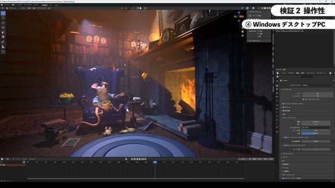Open the レンダー menu
This screenshot has height=188, width=335.
(19, 5)
